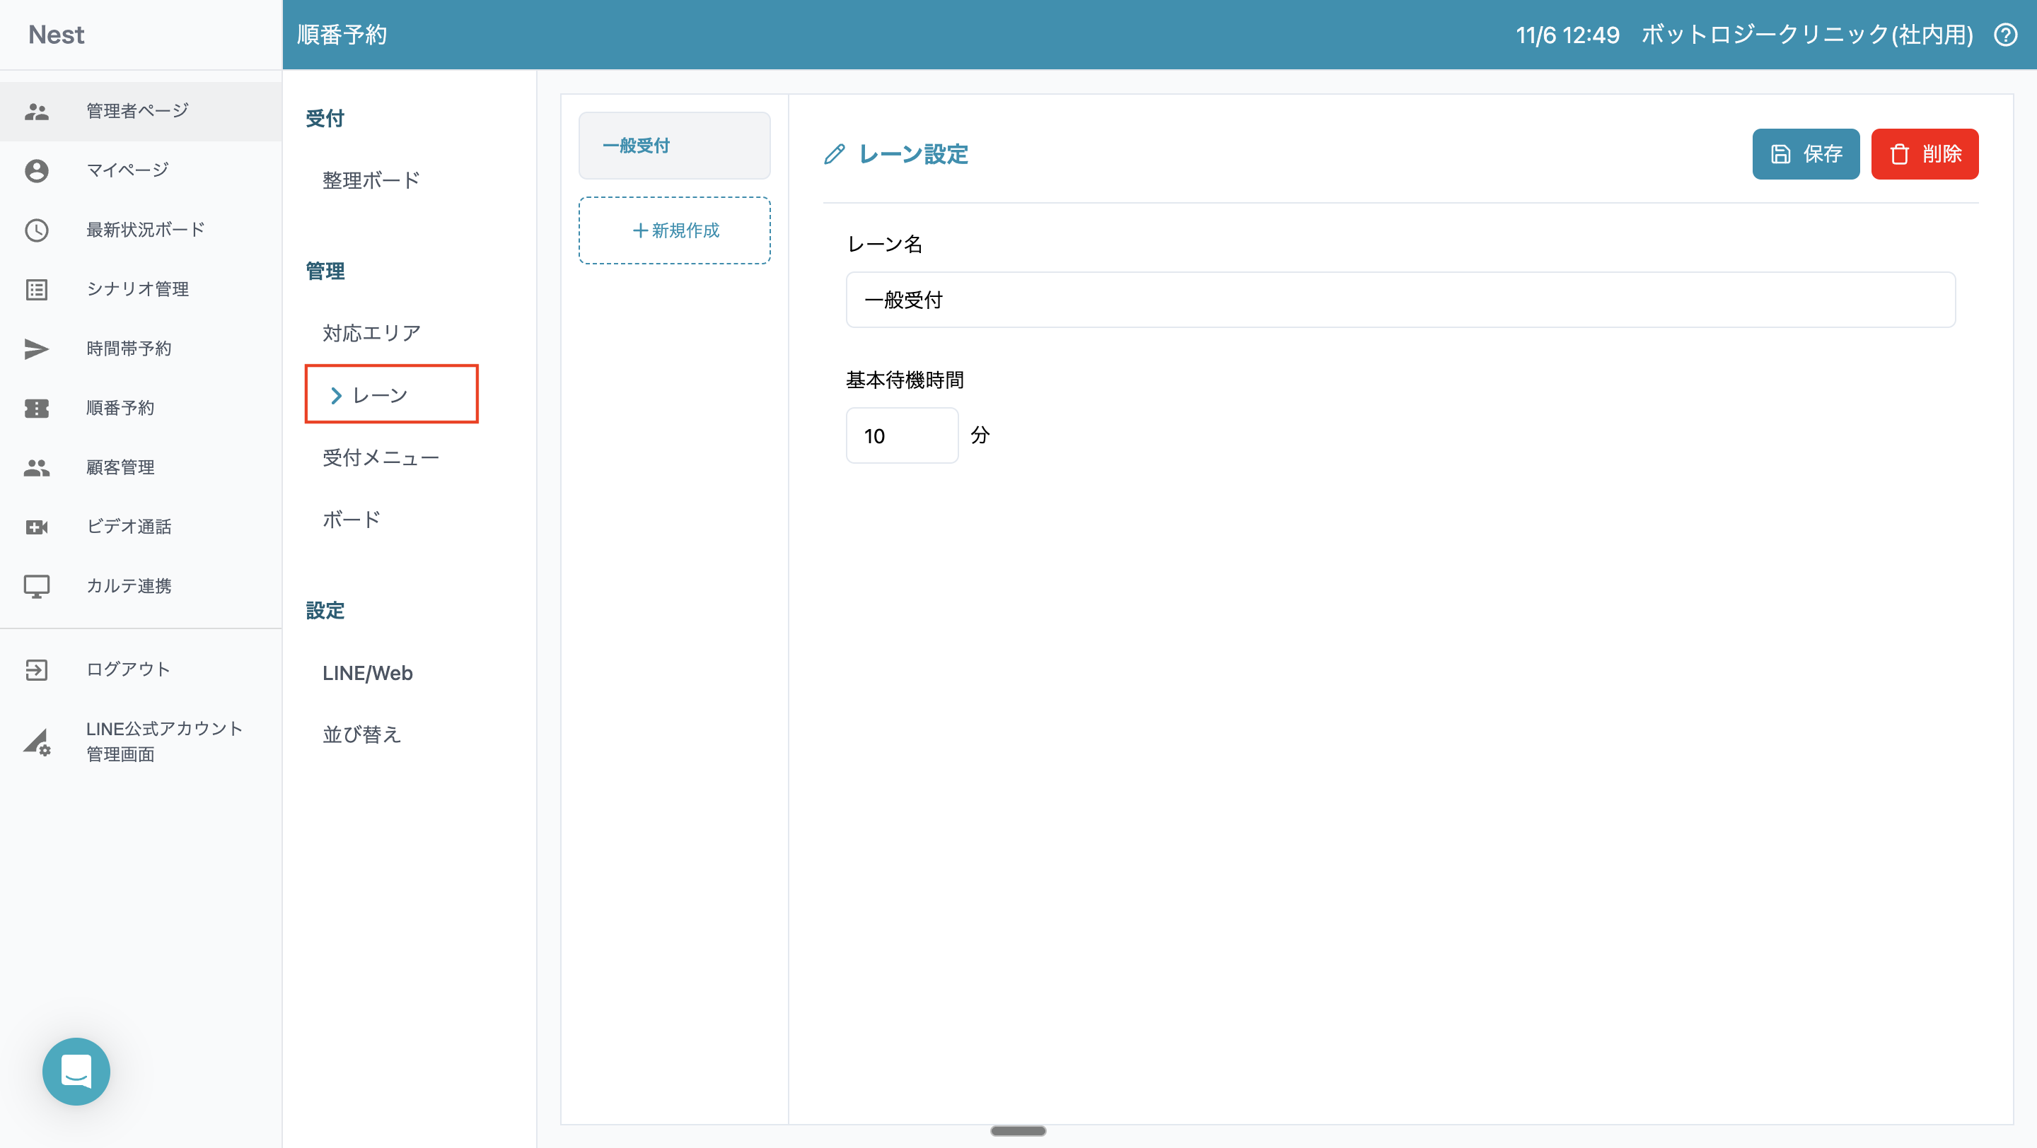Open 受付メニュー in management section
This screenshot has width=2037, height=1148.
[x=381, y=457]
